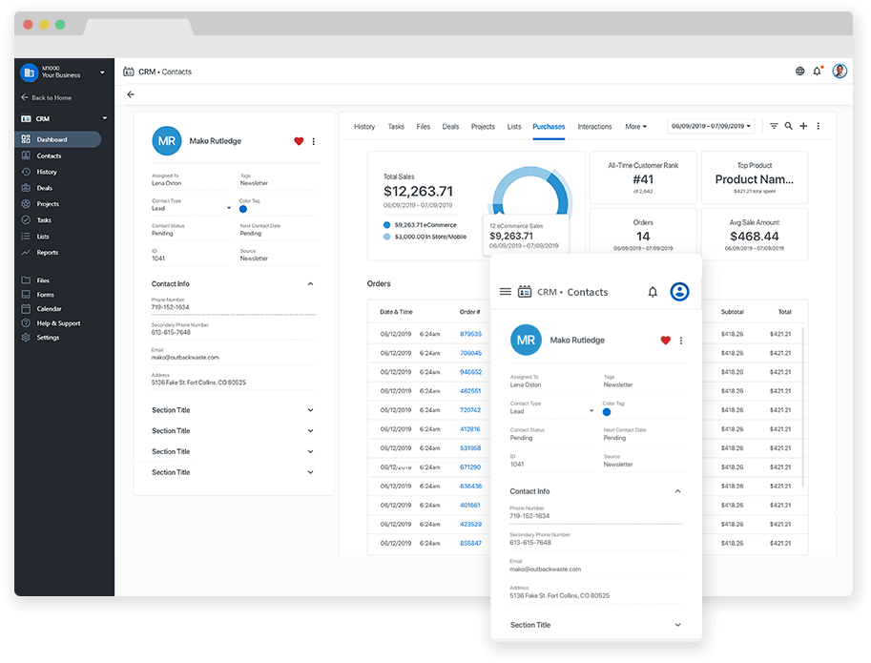Open the date range 06/09/2019 - 07/09/2019 dropdown

711,126
